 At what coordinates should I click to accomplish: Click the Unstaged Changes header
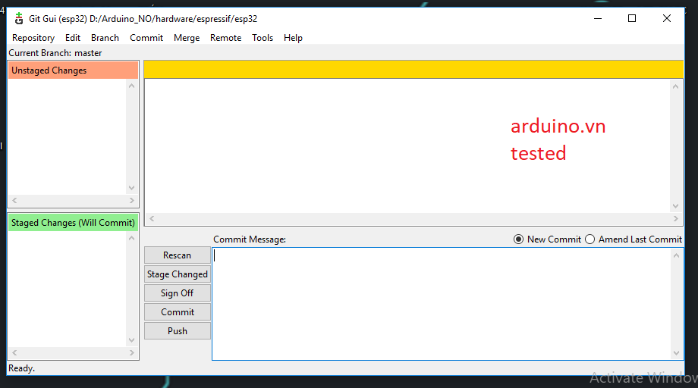73,70
